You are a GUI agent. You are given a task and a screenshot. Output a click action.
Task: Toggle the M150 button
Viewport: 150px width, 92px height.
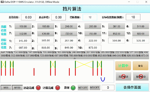pos(17,87)
